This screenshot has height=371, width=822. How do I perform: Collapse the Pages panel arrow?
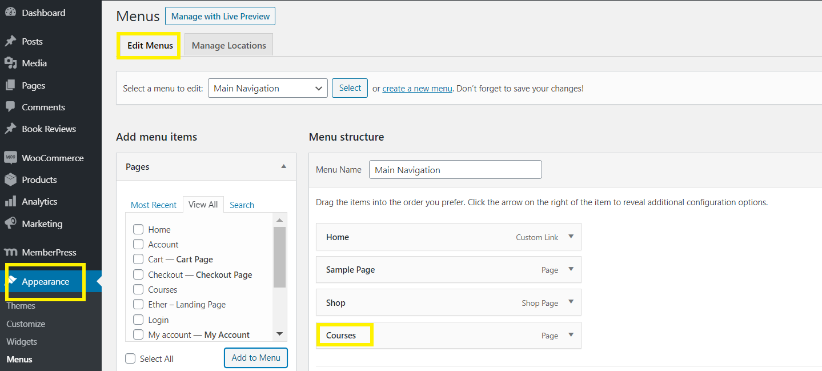[284, 166]
